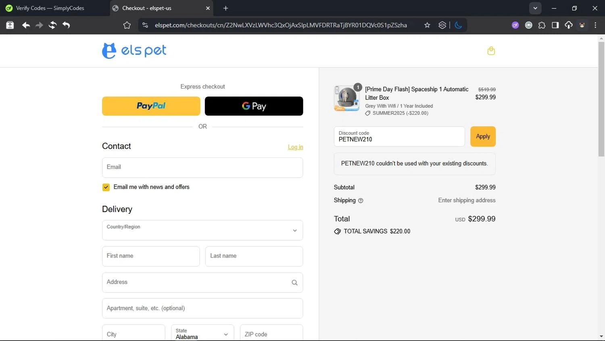The height and width of the screenshot is (341, 605).
Task: Click the cloud upload toolbar icon
Action: 569,25
